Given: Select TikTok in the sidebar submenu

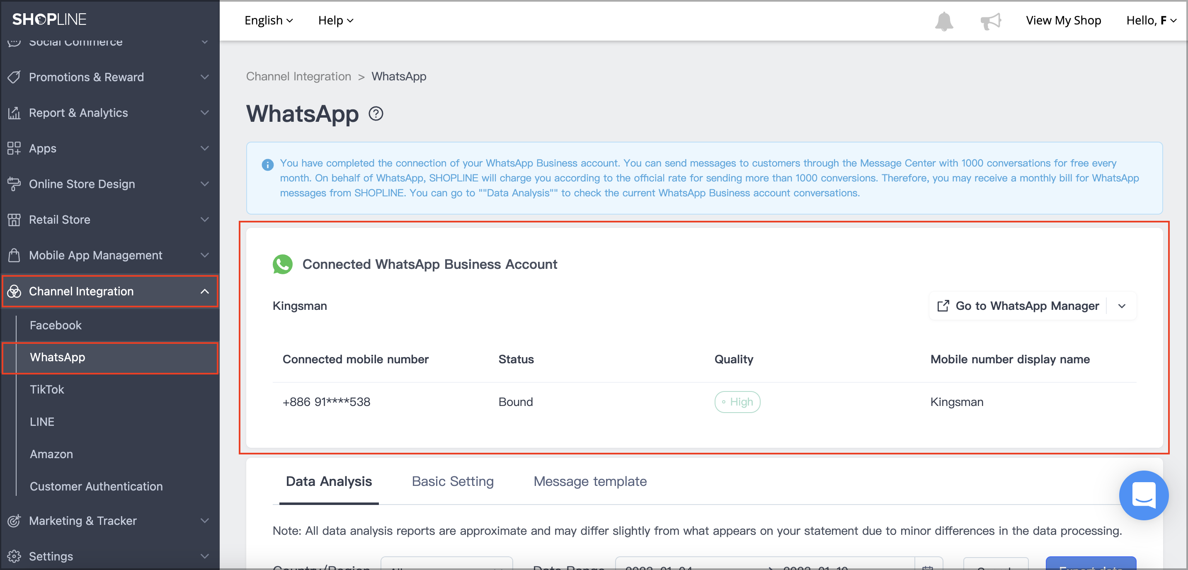Looking at the screenshot, I should [x=46, y=389].
